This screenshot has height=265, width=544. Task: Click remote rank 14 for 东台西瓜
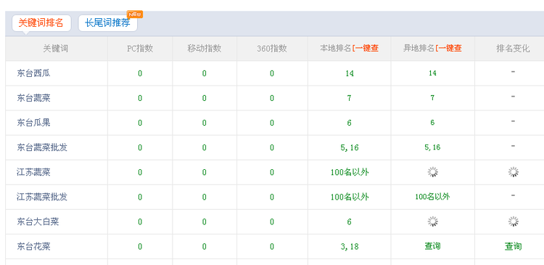tap(432, 73)
